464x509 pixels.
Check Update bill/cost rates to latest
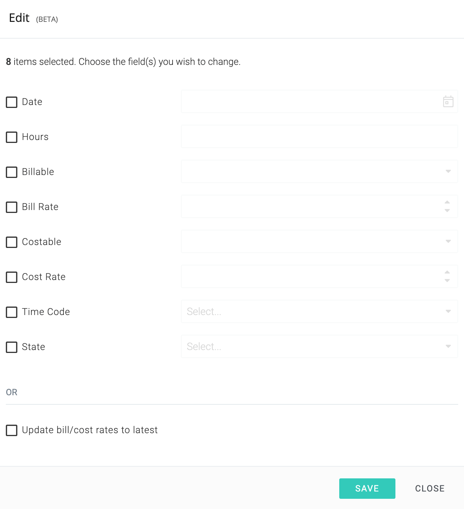(x=12, y=430)
